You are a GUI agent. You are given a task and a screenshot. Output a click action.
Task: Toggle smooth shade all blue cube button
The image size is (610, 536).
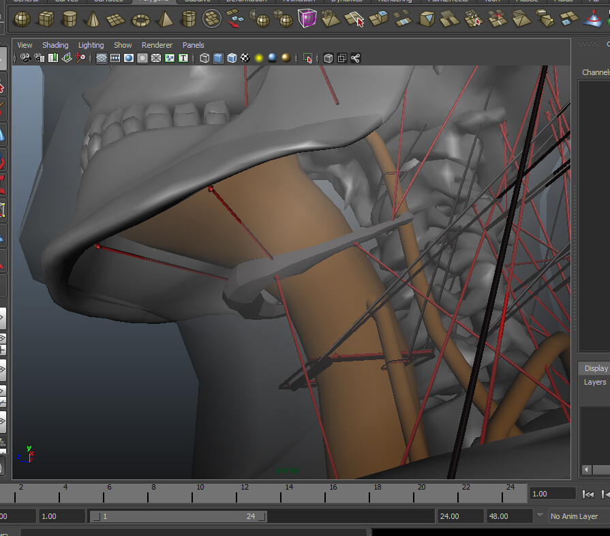(x=218, y=59)
